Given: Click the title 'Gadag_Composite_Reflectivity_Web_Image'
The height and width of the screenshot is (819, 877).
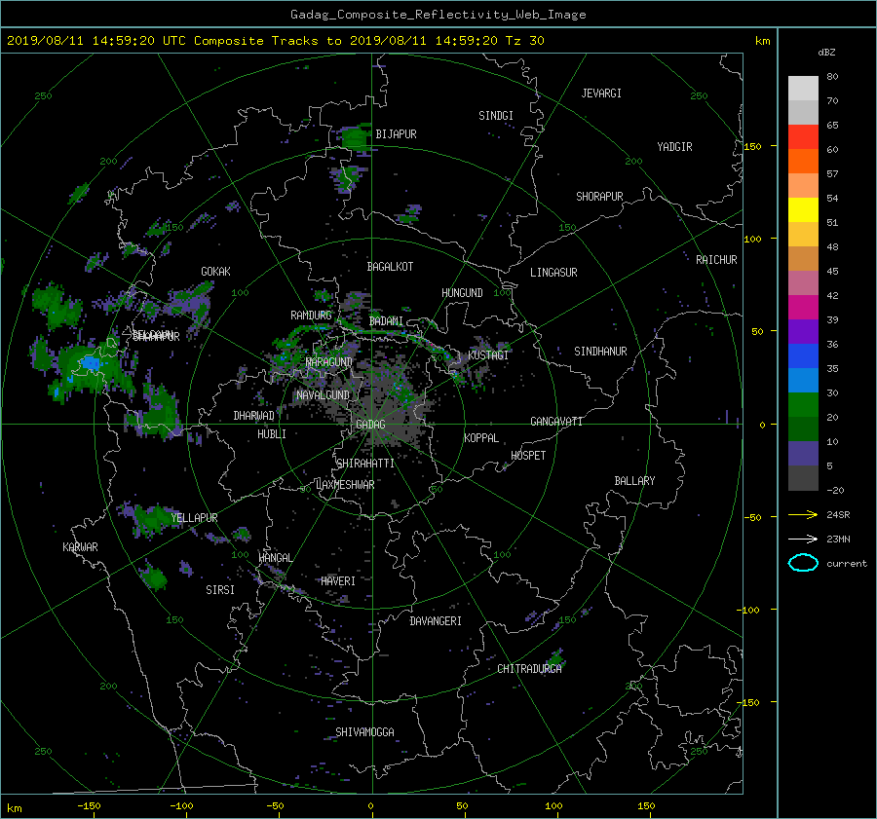Looking at the screenshot, I should pyautogui.click(x=438, y=15).
